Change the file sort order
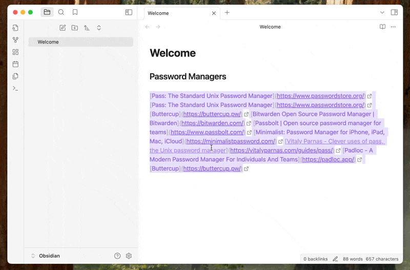The image size is (410, 270). click(x=87, y=28)
